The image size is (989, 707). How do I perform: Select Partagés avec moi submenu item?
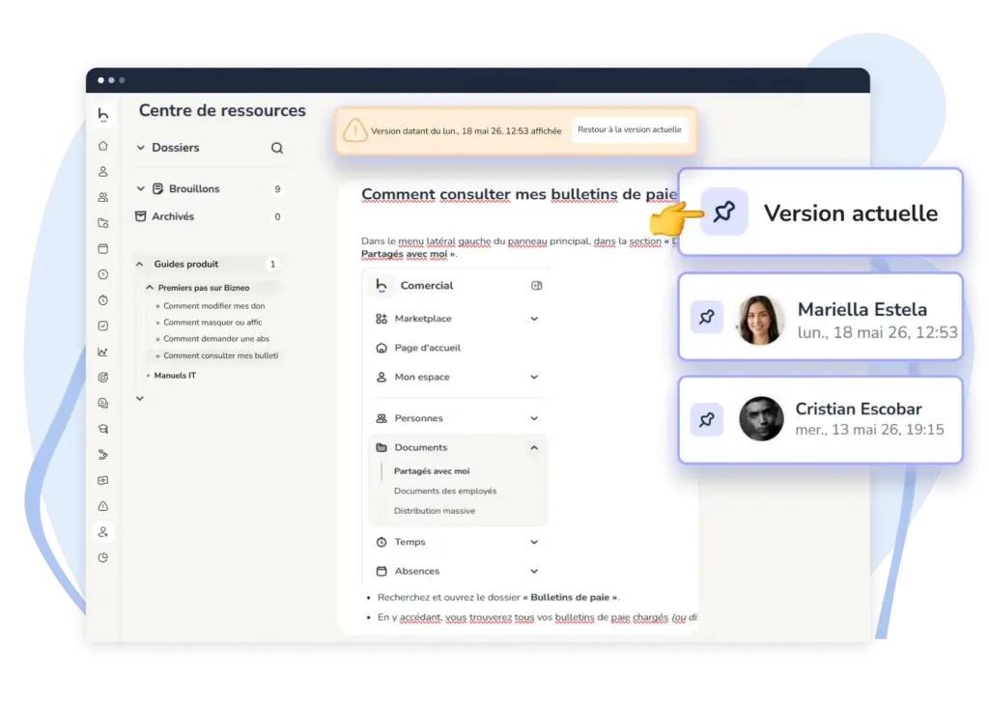pyautogui.click(x=432, y=471)
